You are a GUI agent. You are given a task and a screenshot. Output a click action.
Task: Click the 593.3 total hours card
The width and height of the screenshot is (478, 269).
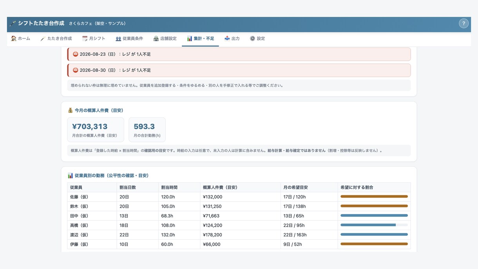click(147, 130)
